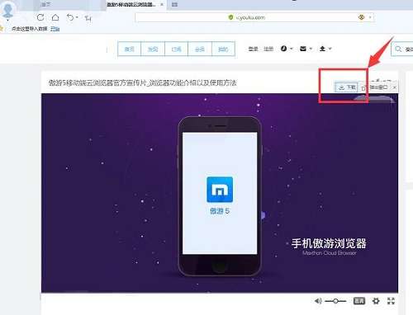
Task: Open the video player settings gear
Action: click(x=376, y=301)
